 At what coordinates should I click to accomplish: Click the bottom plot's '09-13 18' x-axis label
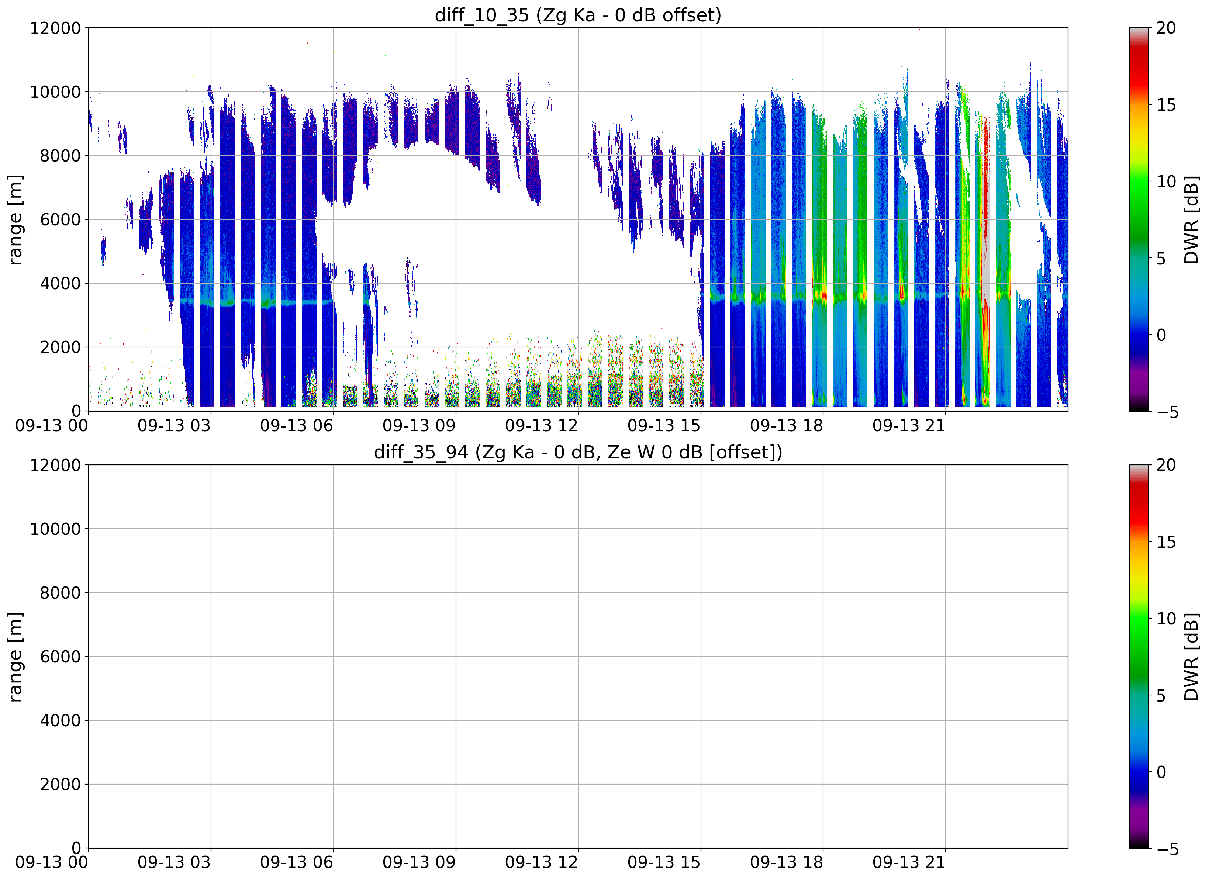(786, 862)
